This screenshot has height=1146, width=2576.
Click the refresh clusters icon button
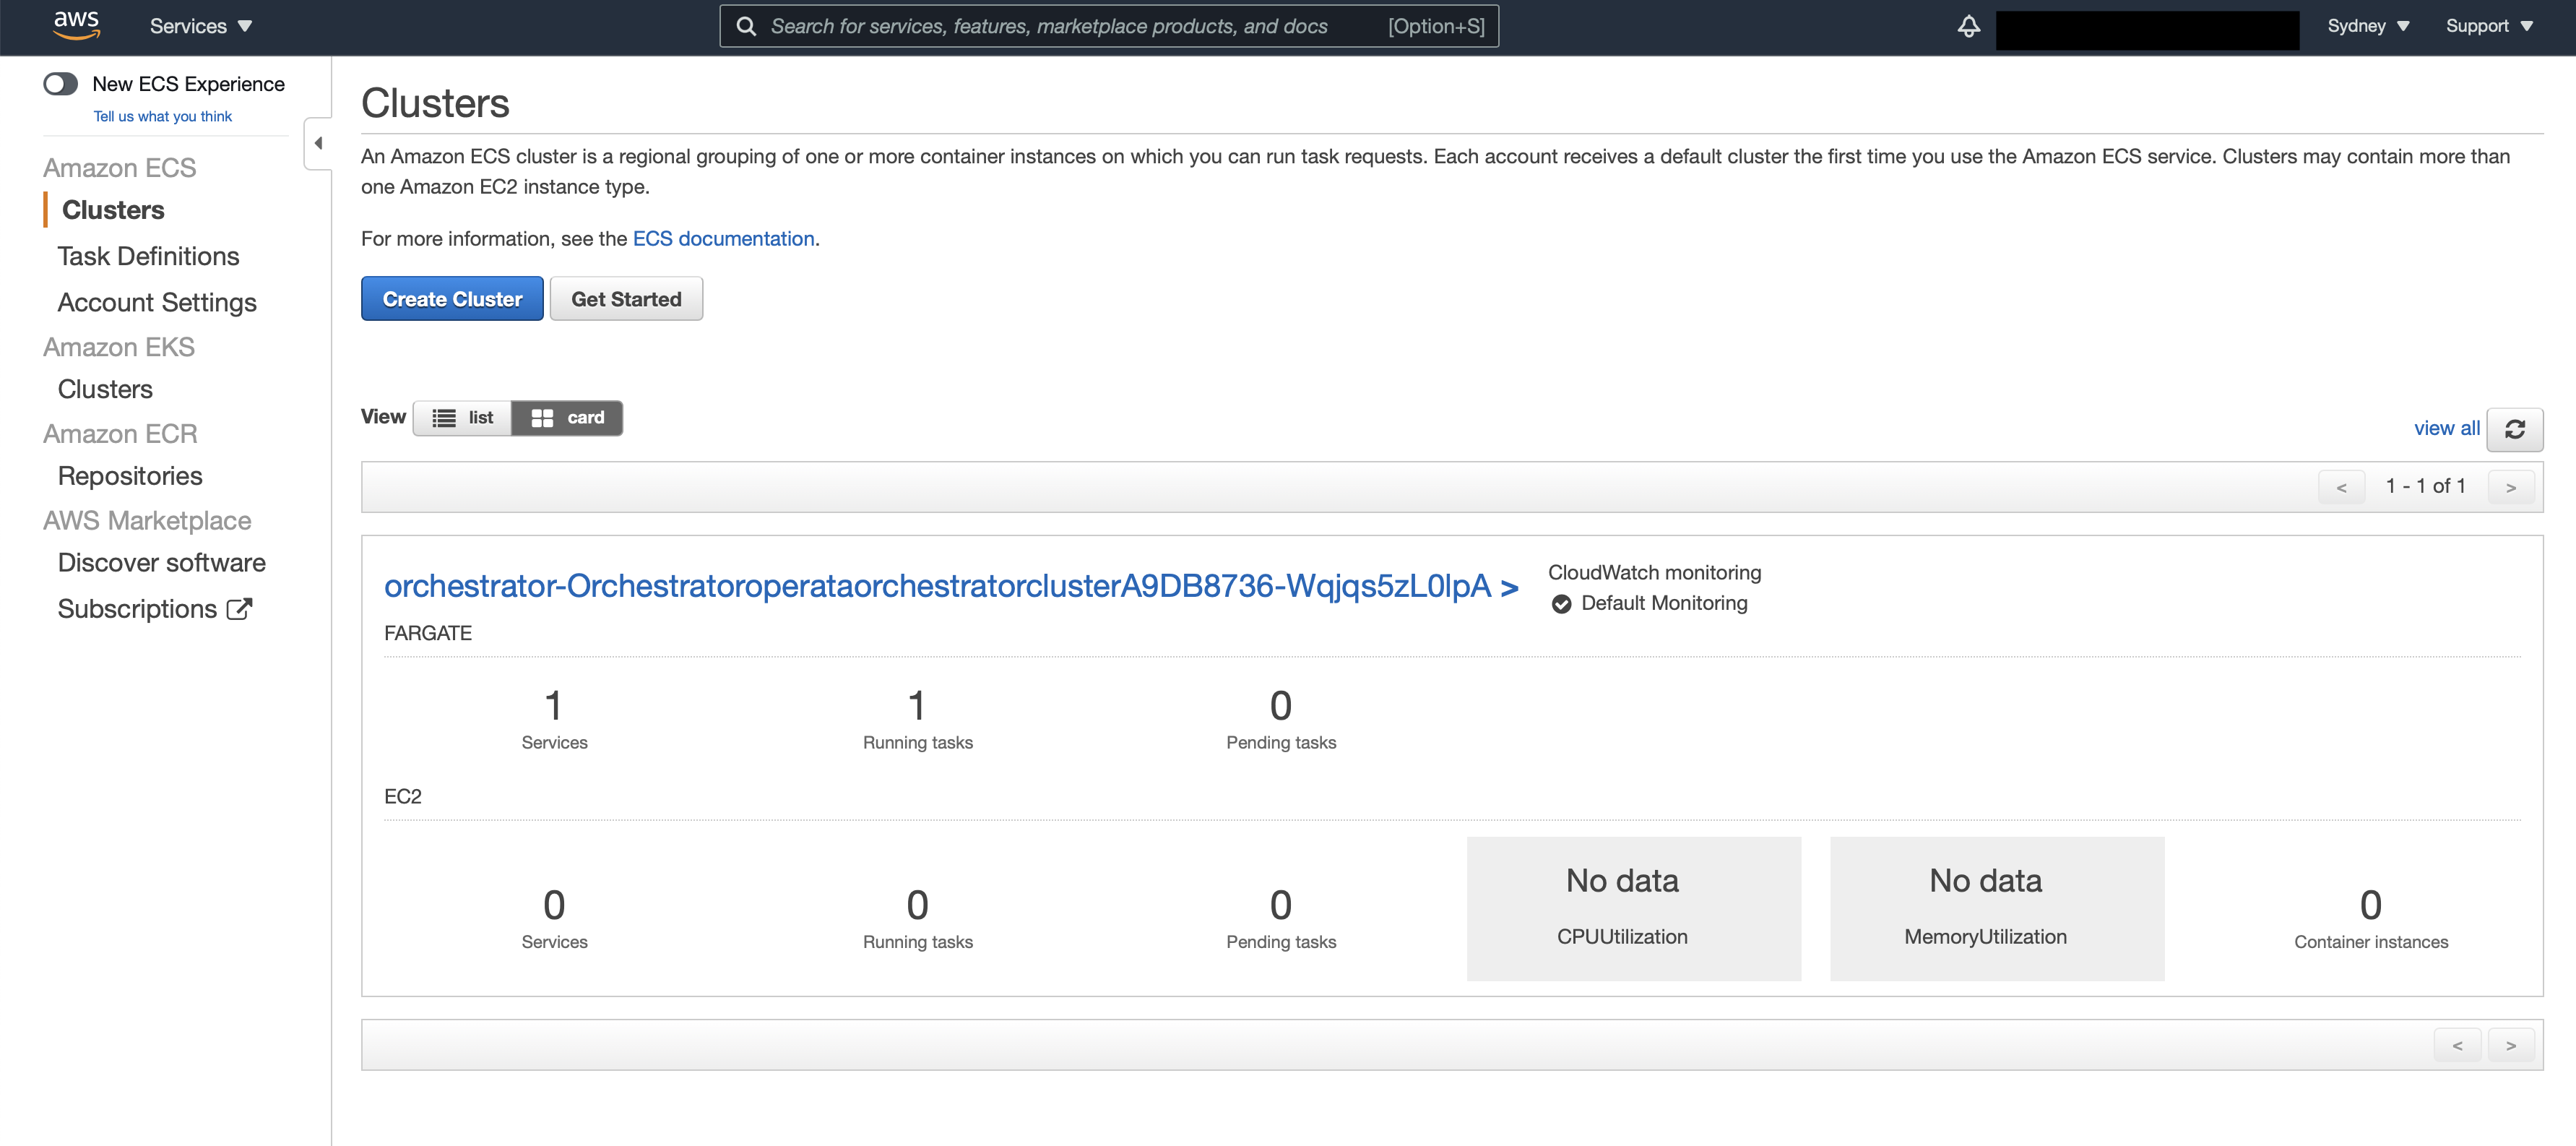[x=2514, y=429]
